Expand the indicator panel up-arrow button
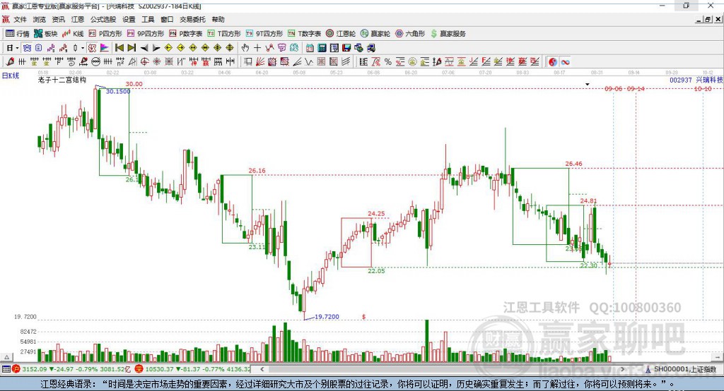This screenshot has width=724, height=391. pyautogui.click(x=7, y=357)
